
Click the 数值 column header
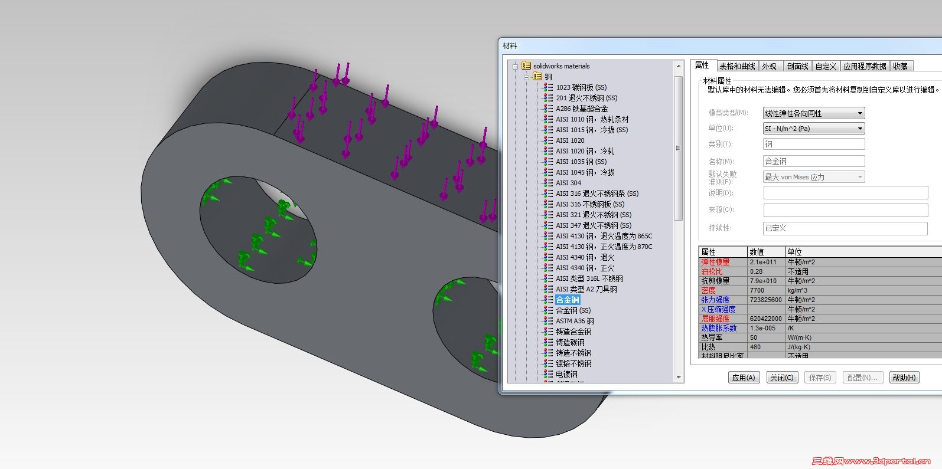[766, 252]
